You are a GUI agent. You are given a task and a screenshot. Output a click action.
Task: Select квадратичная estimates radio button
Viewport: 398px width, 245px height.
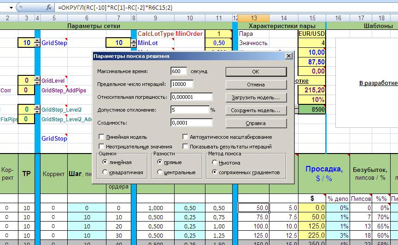click(x=105, y=172)
